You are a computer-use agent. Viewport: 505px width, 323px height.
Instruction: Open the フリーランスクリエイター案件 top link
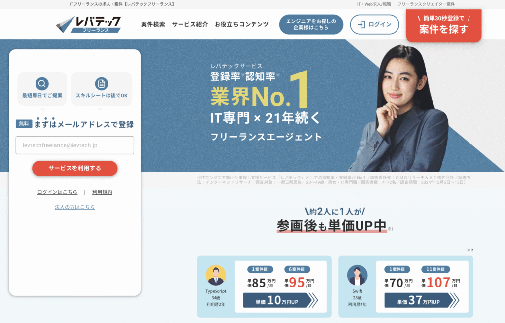click(426, 4)
